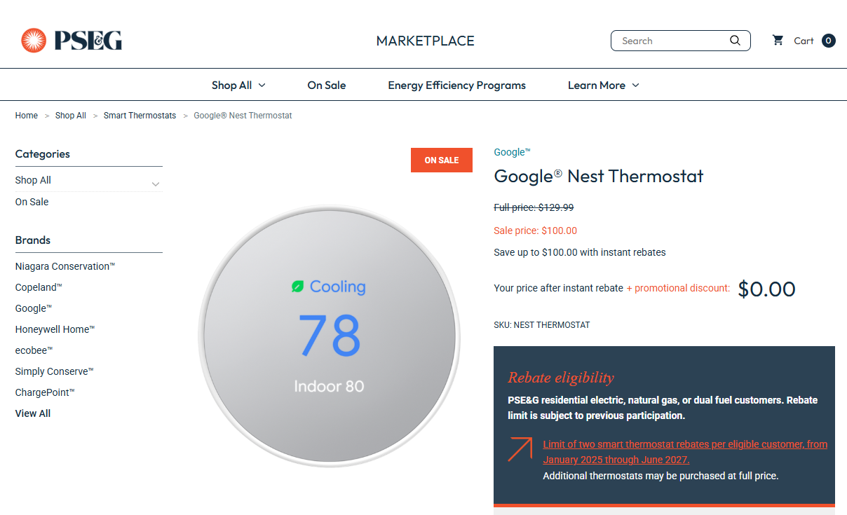Go to Home breadcrumb link
This screenshot has width=847, height=515.
click(27, 116)
